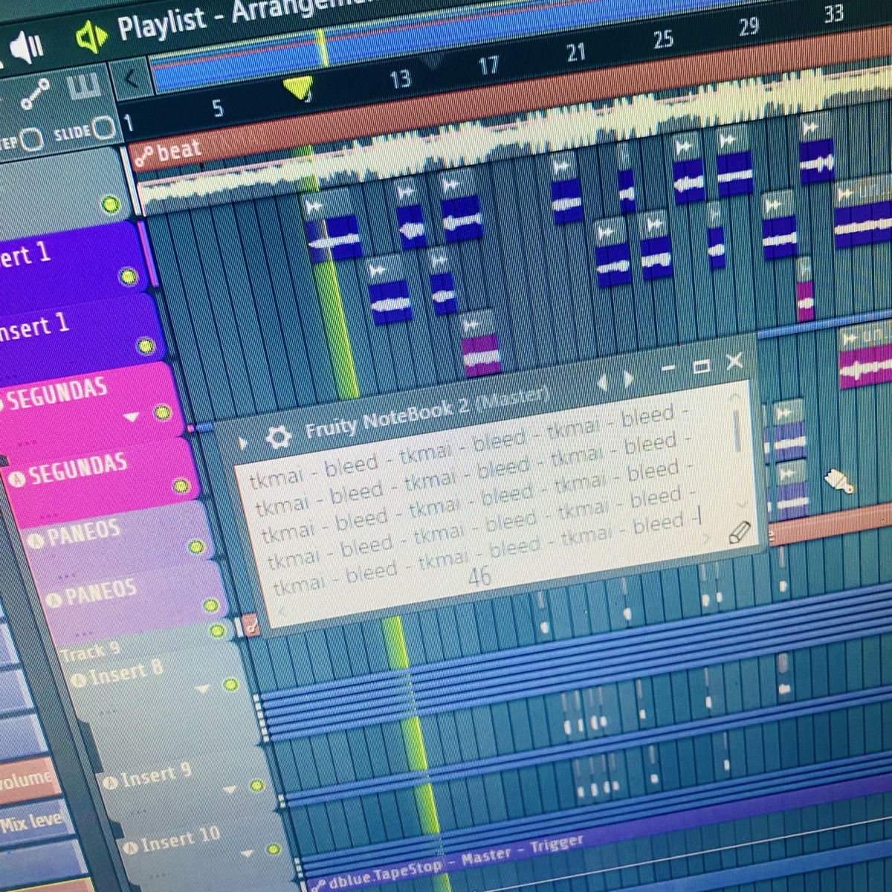Go to next NoteBook preset arrow
Screen dimensions: 892x892
click(628, 379)
